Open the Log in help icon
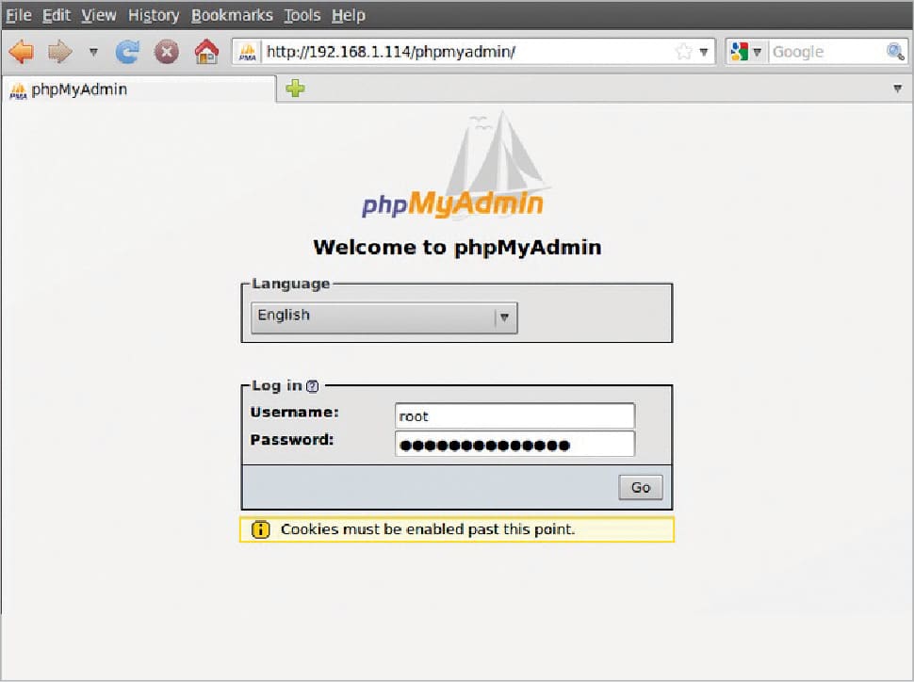 click(x=313, y=386)
